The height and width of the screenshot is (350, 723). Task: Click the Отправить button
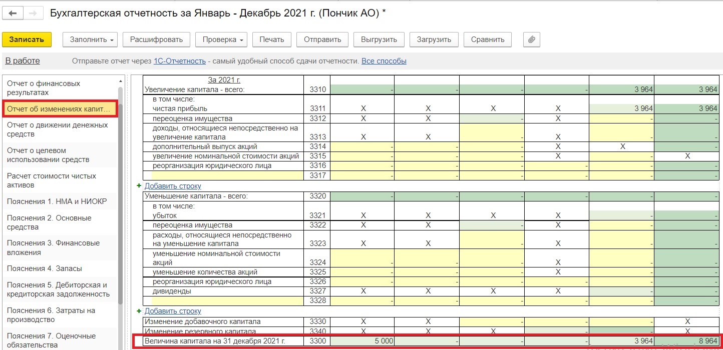(322, 39)
